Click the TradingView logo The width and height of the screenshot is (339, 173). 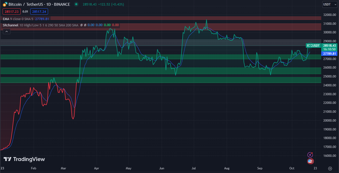(24, 159)
